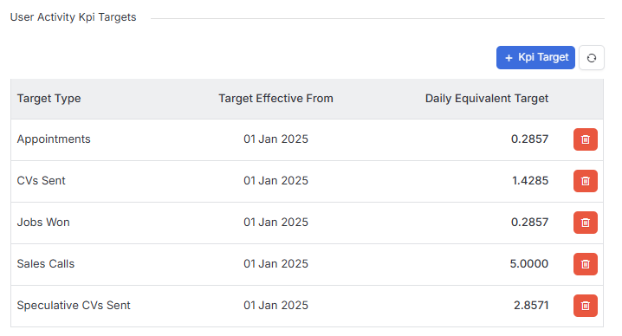Image resolution: width=622 pixels, height=336 pixels.
Task: Click the 5.0000 daily target value
Action: point(528,264)
